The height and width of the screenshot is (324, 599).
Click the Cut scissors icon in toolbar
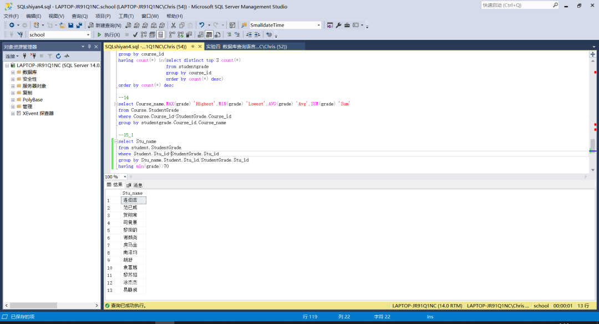[174, 26]
